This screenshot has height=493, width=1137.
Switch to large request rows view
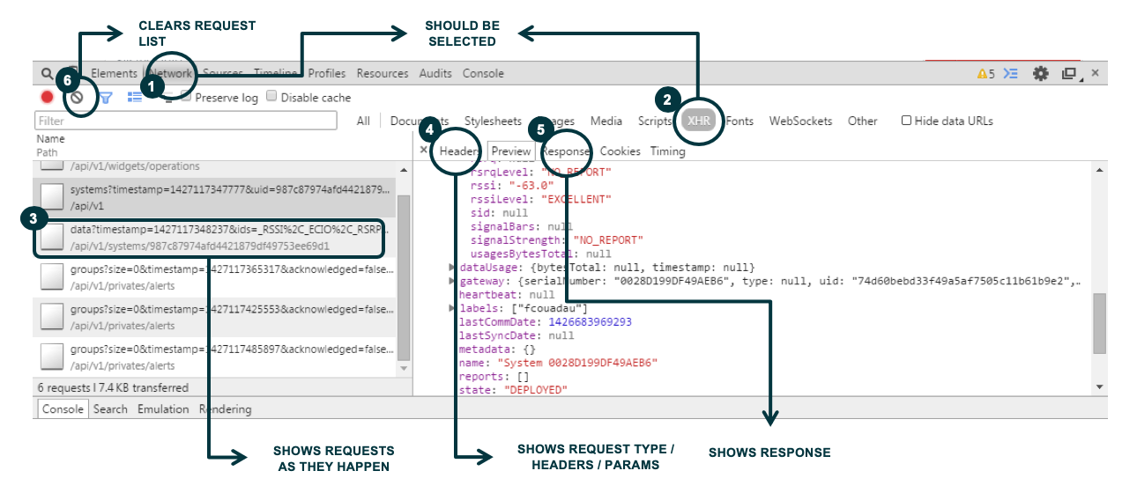click(135, 98)
